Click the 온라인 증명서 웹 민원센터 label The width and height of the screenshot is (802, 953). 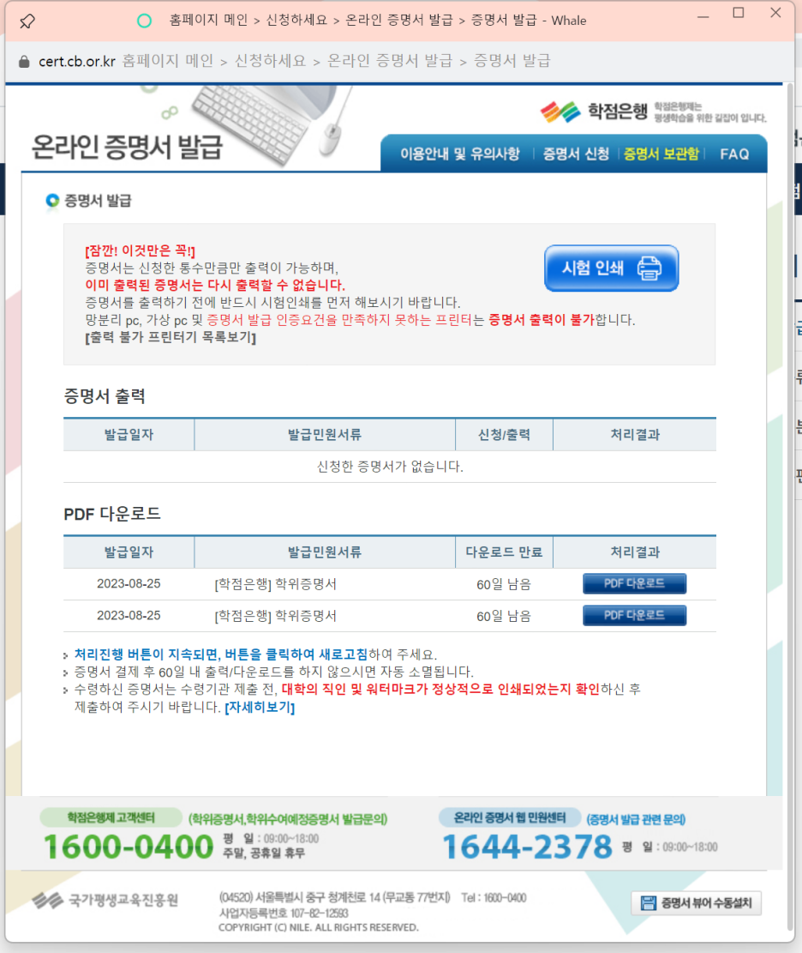tap(510, 818)
